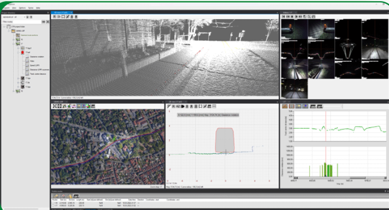Click the play arrow icon in 2D view toolbar
The width and height of the screenshot is (389, 210).
[183, 106]
